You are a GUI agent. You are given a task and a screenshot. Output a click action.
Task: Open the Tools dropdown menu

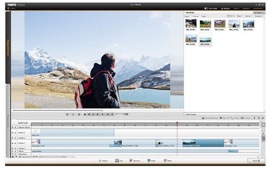click(237, 8)
